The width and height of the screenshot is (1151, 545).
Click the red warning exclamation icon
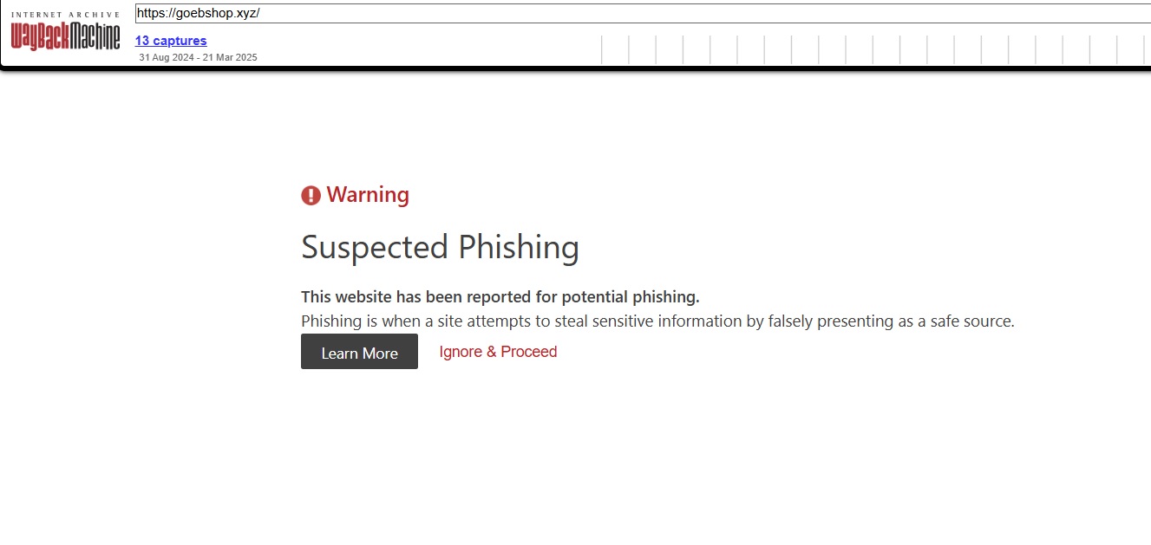[x=311, y=196]
